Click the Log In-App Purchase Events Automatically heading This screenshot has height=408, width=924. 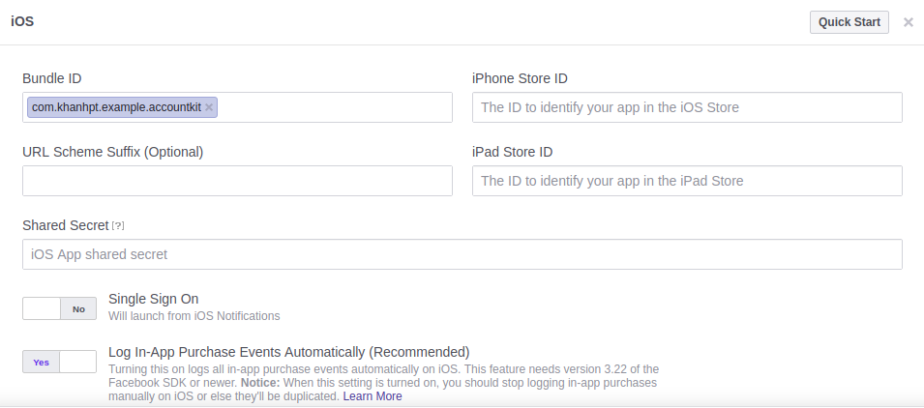click(288, 352)
